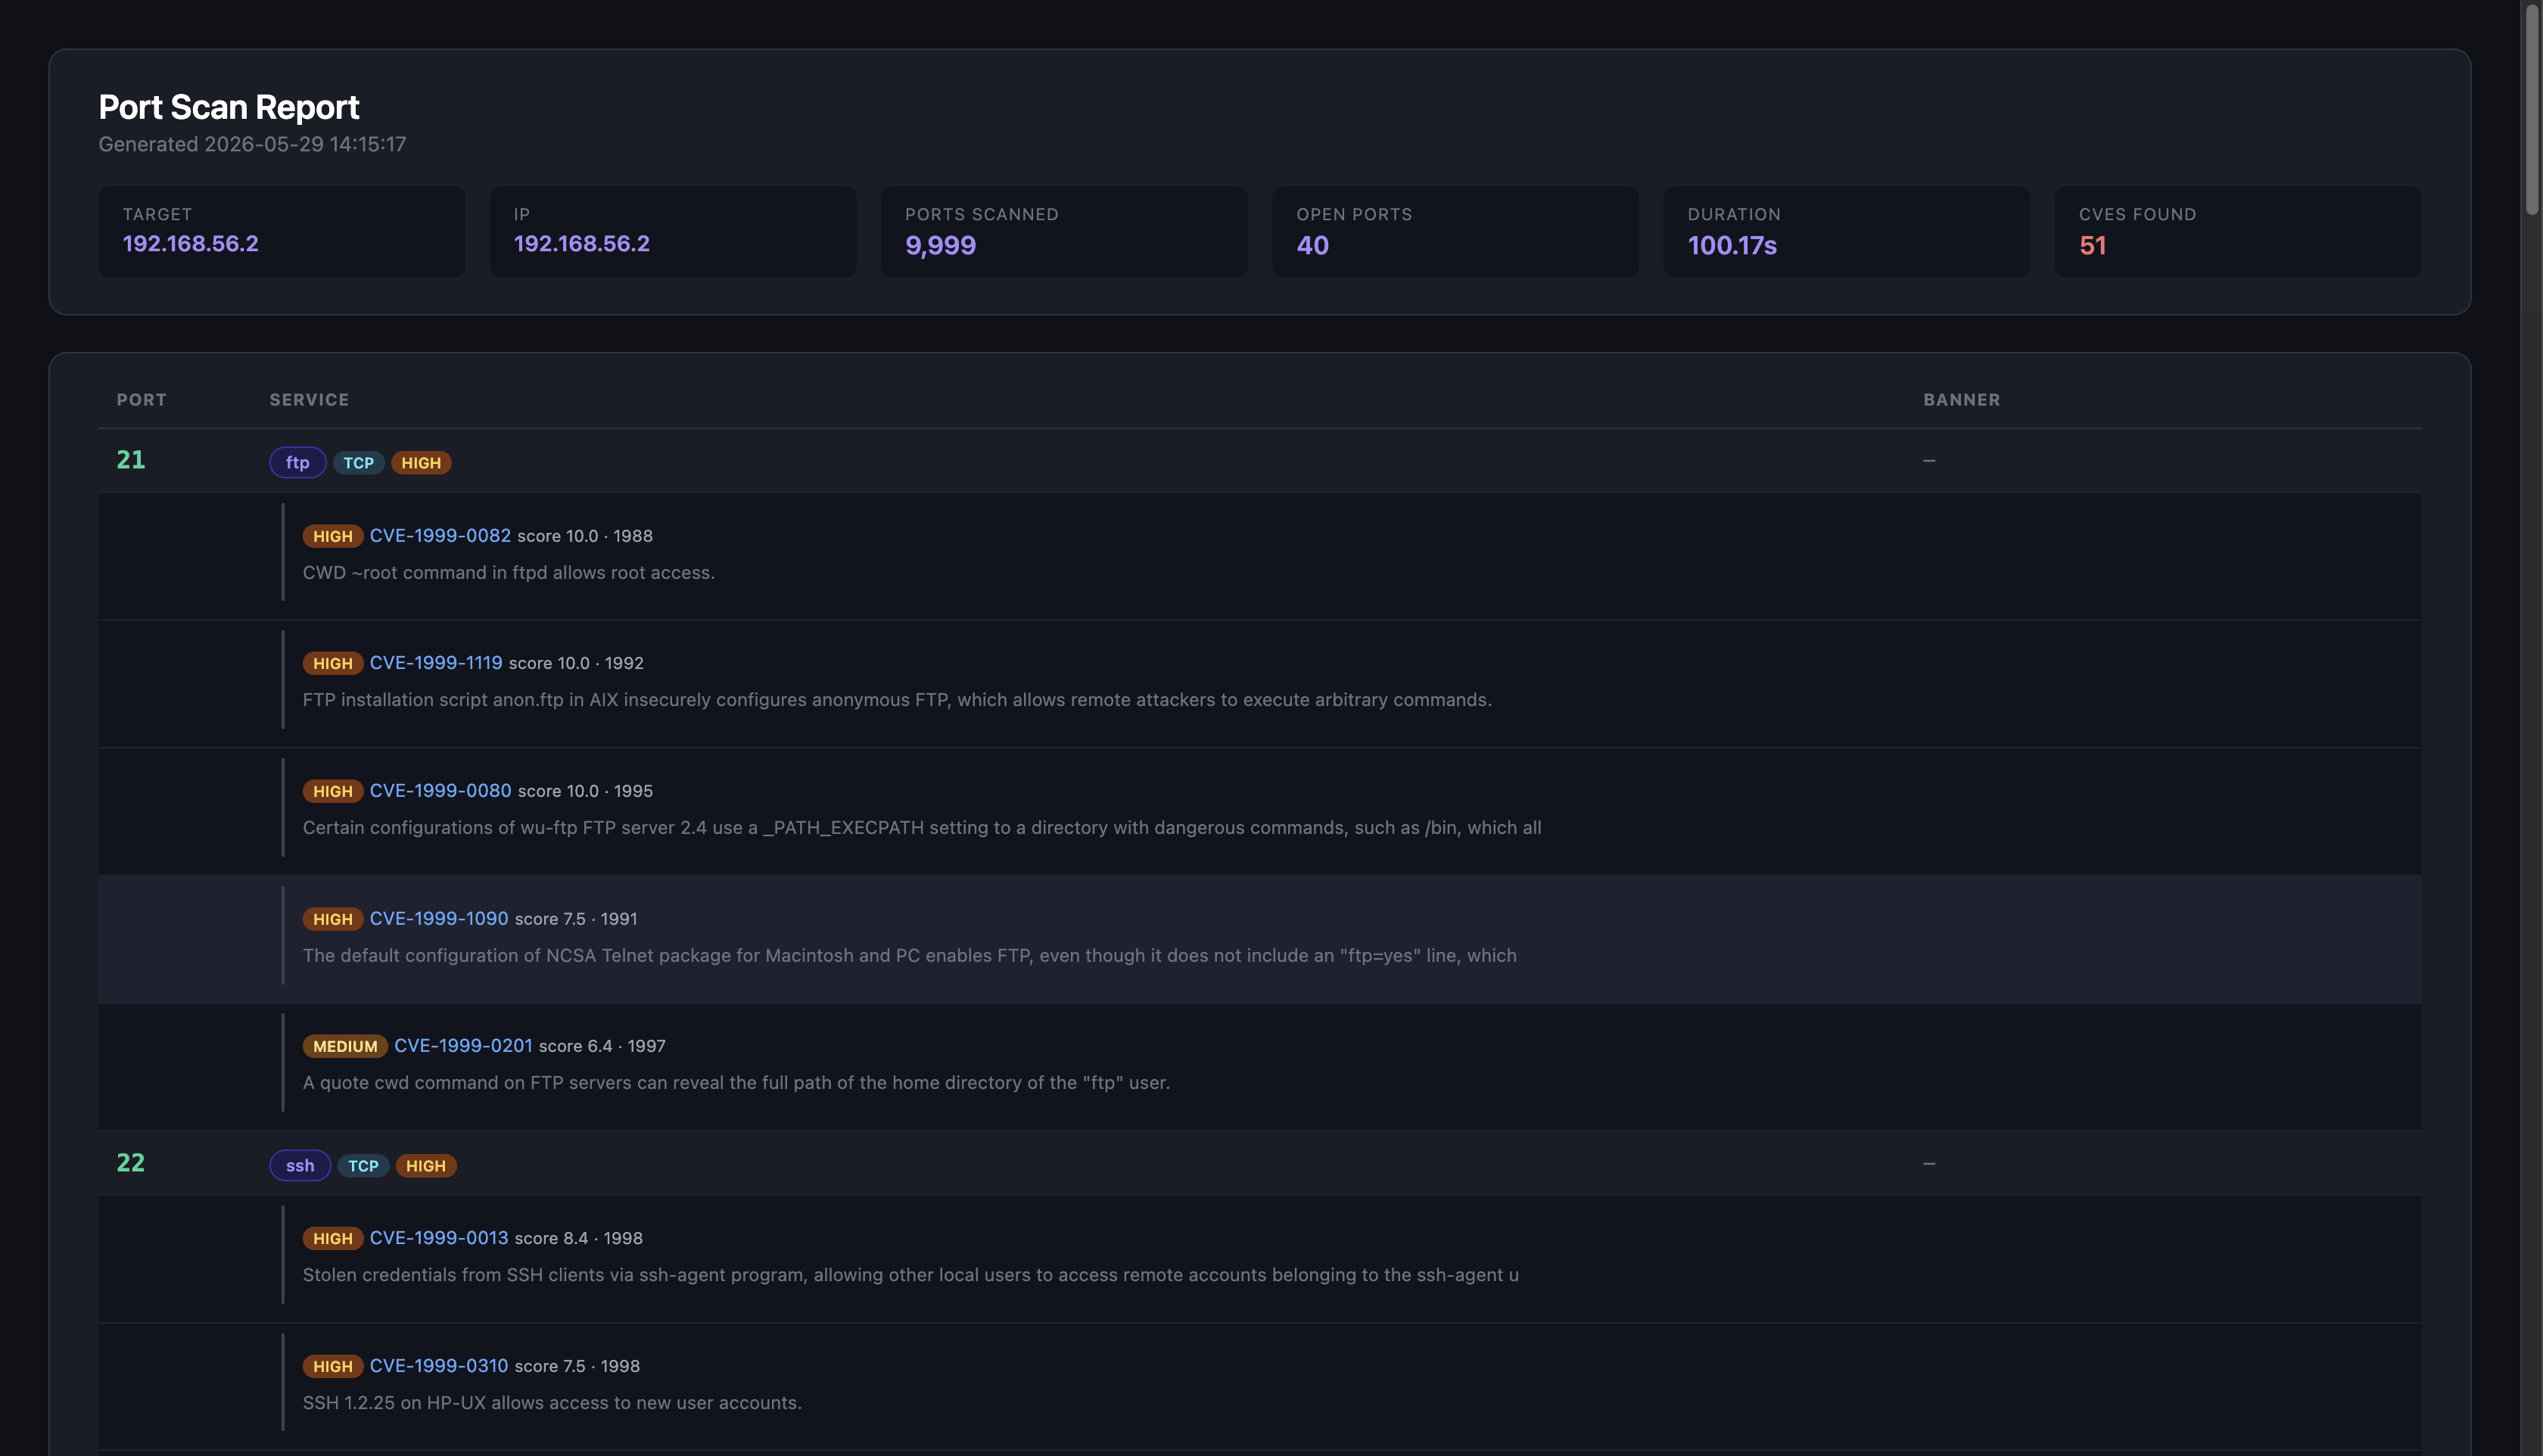2543x1456 pixels.
Task: Click the PORT column header
Action: click(x=142, y=399)
